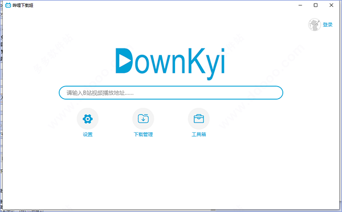Open the Settings gear icon
Viewport: 342px width, 212px height.
coord(88,119)
